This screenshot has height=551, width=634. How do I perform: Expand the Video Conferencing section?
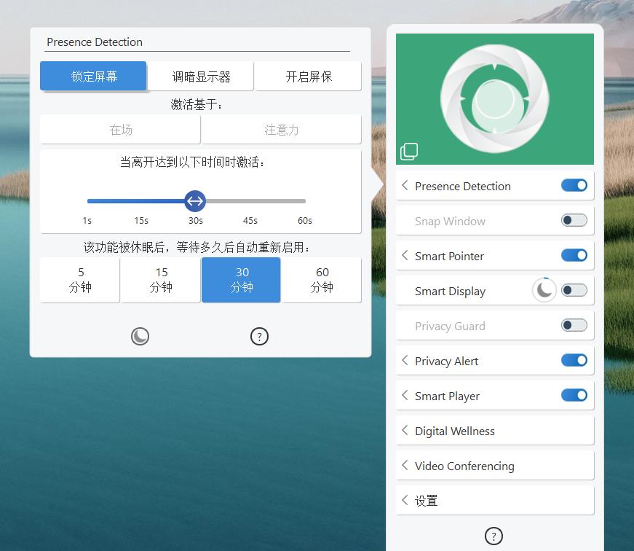point(405,465)
